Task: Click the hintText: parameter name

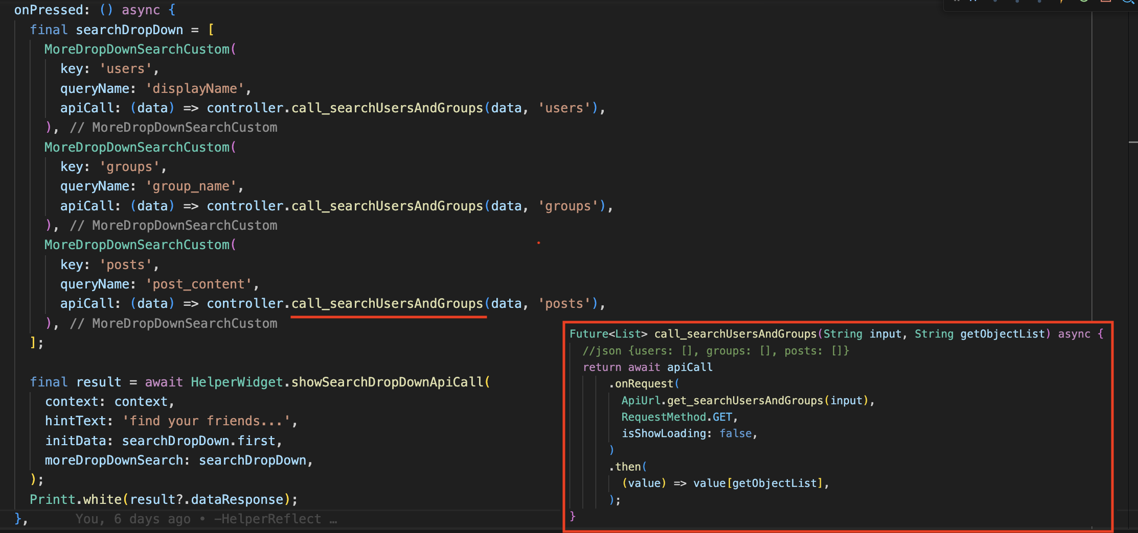Action: click(x=79, y=421)
